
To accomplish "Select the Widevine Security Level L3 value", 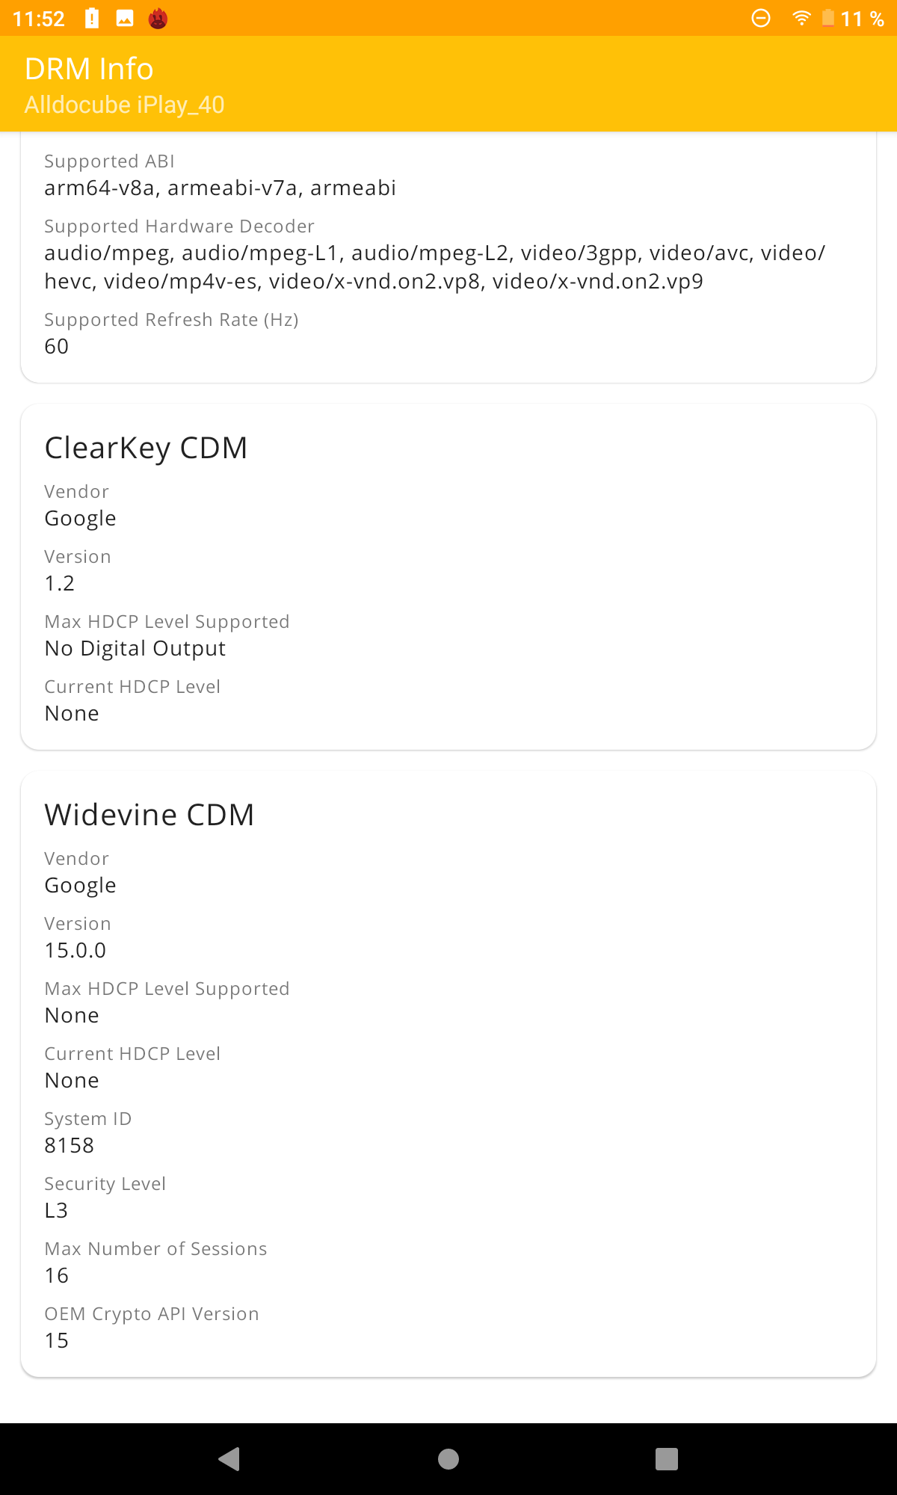I will (56, 1210).
